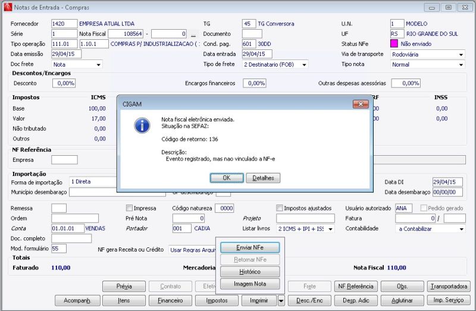Focus the Mod. formulário field 55
This screenshot has height=311, width=476.
[59, 249]
